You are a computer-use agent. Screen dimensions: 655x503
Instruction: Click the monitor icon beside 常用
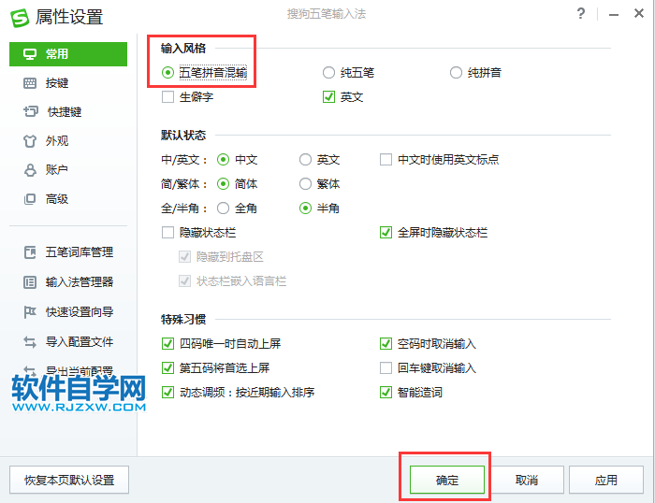pyautogui.click(x=30, y=54)
